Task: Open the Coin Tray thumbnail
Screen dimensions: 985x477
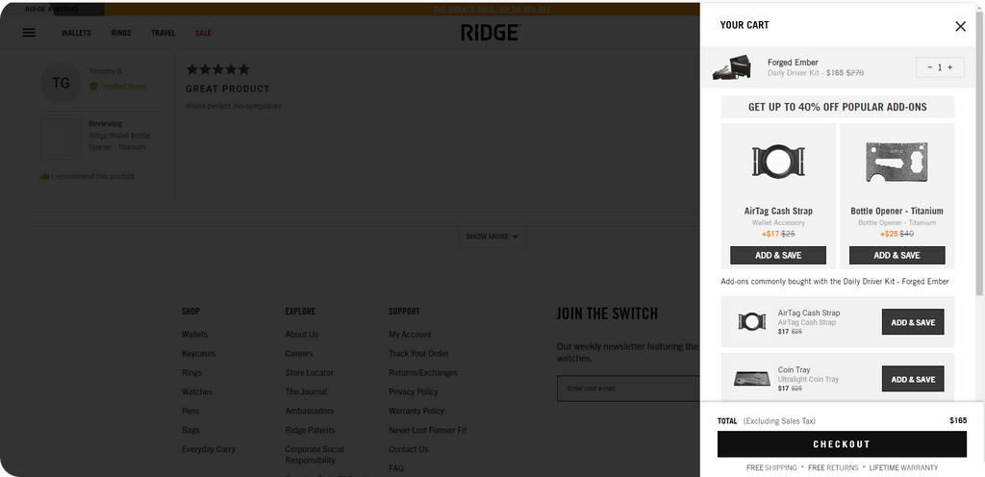Action: tap(751, 379)
